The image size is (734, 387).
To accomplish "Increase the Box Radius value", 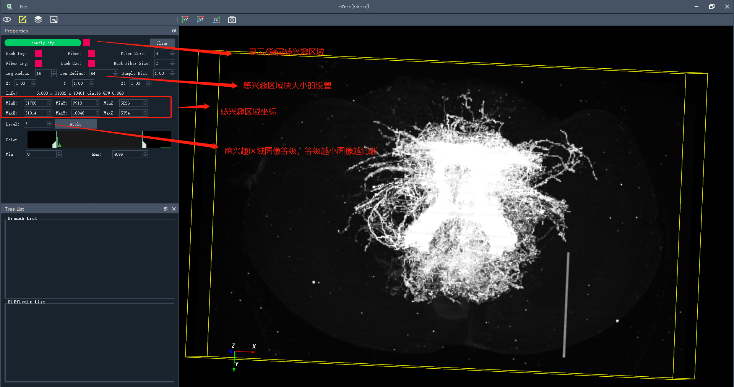I will tap(115, 72).
